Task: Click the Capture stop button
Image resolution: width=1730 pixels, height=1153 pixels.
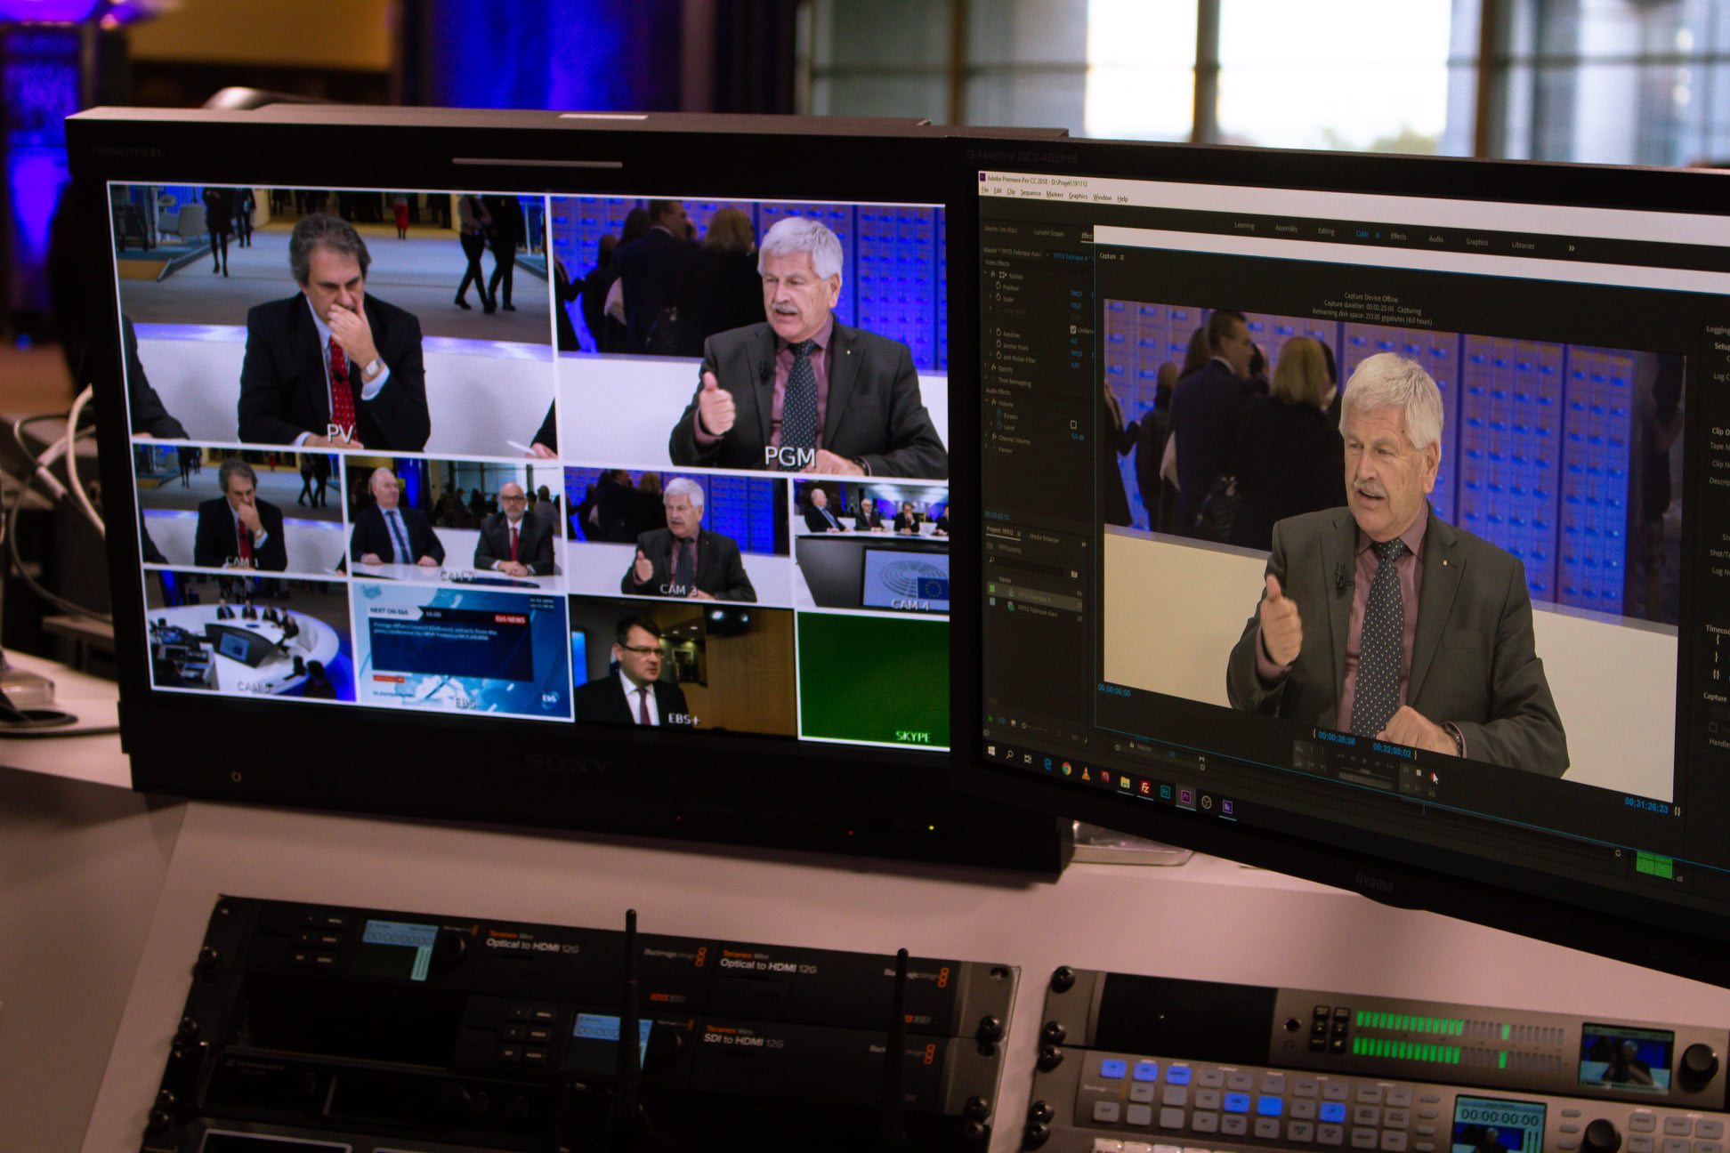Action: 1419,773
